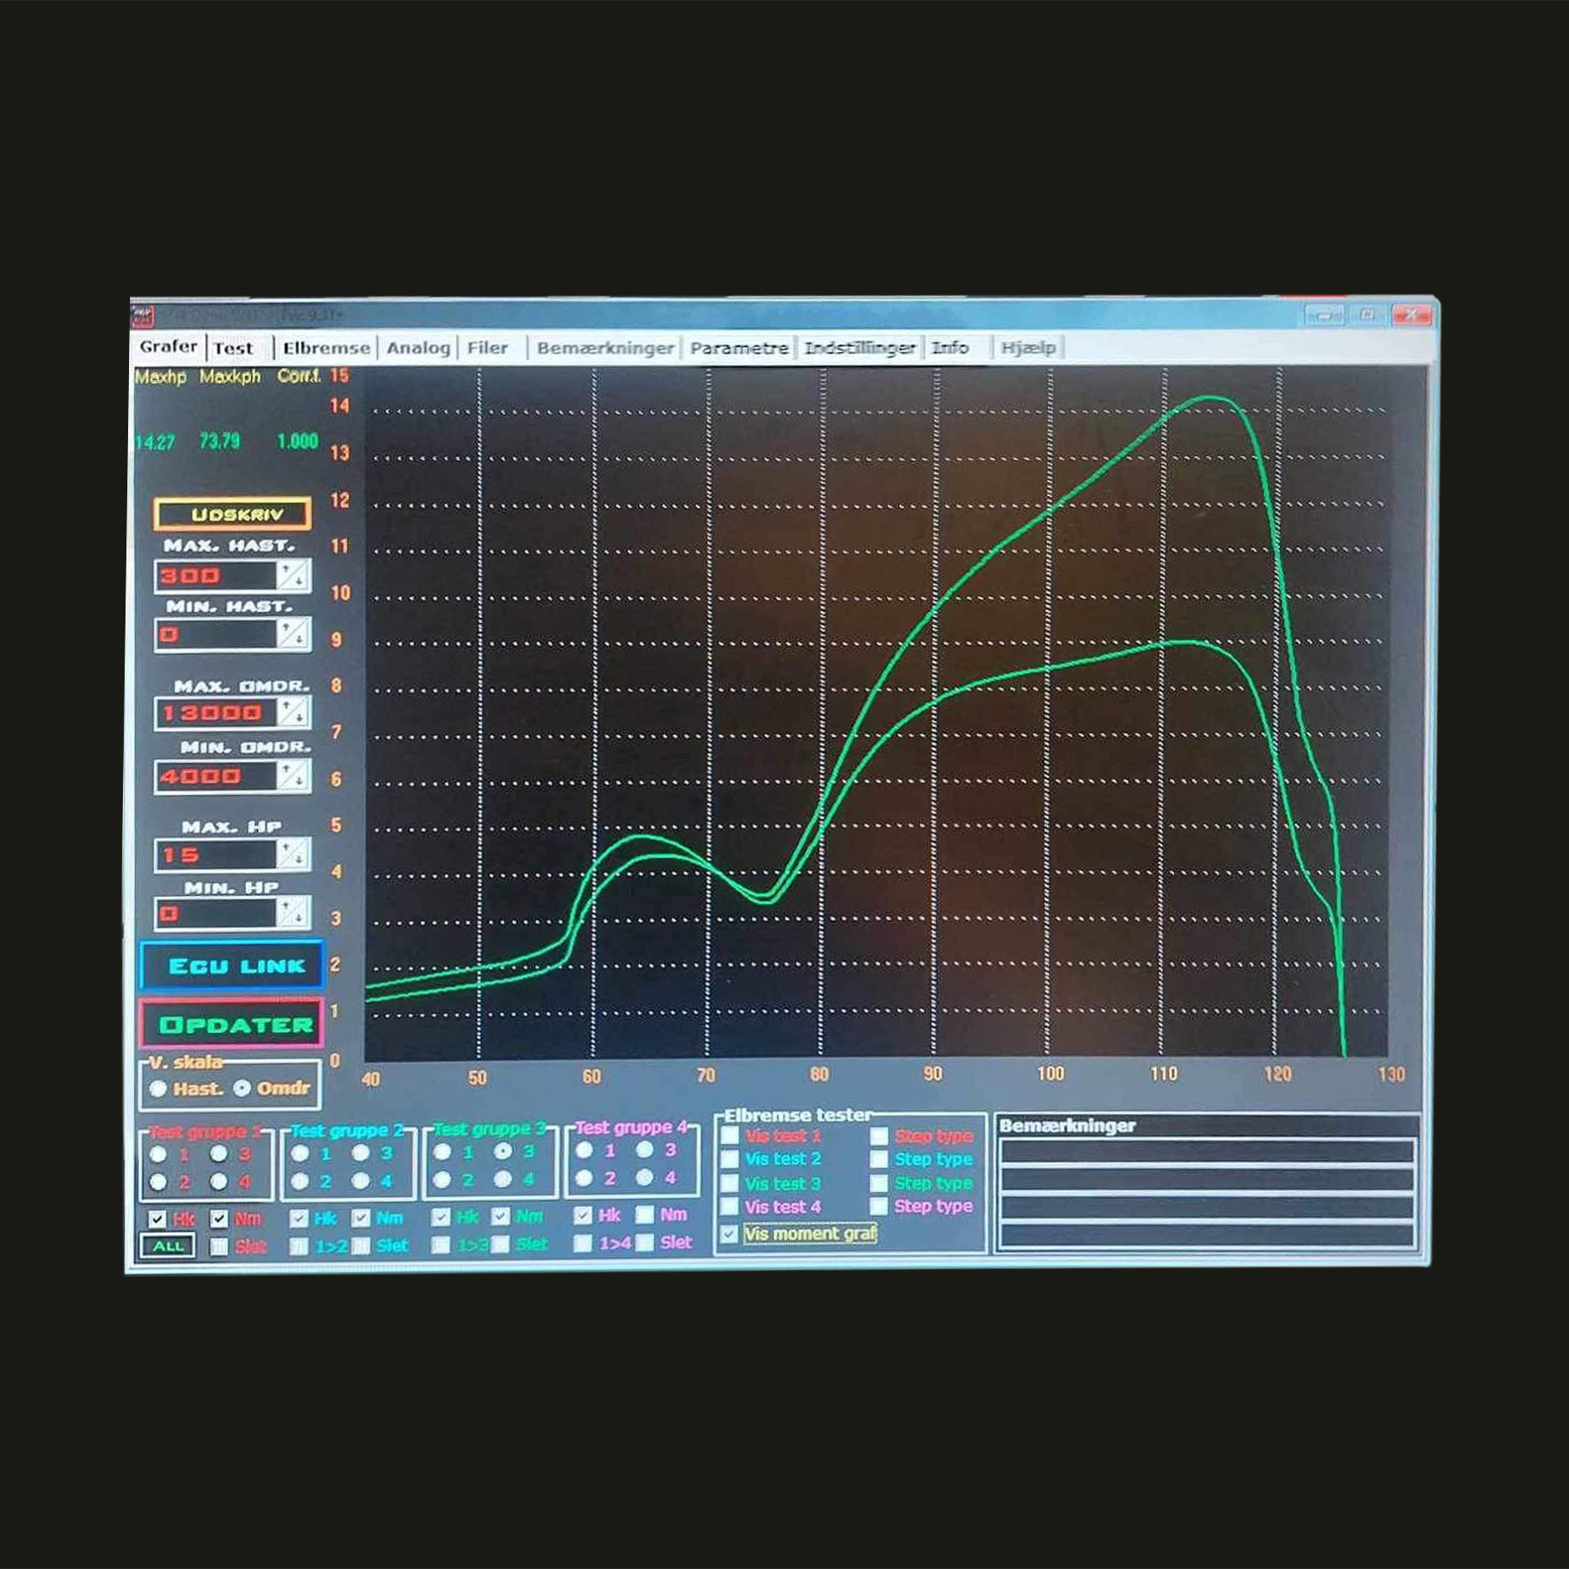Switch to the Parametre tab

tap(739, 348)
